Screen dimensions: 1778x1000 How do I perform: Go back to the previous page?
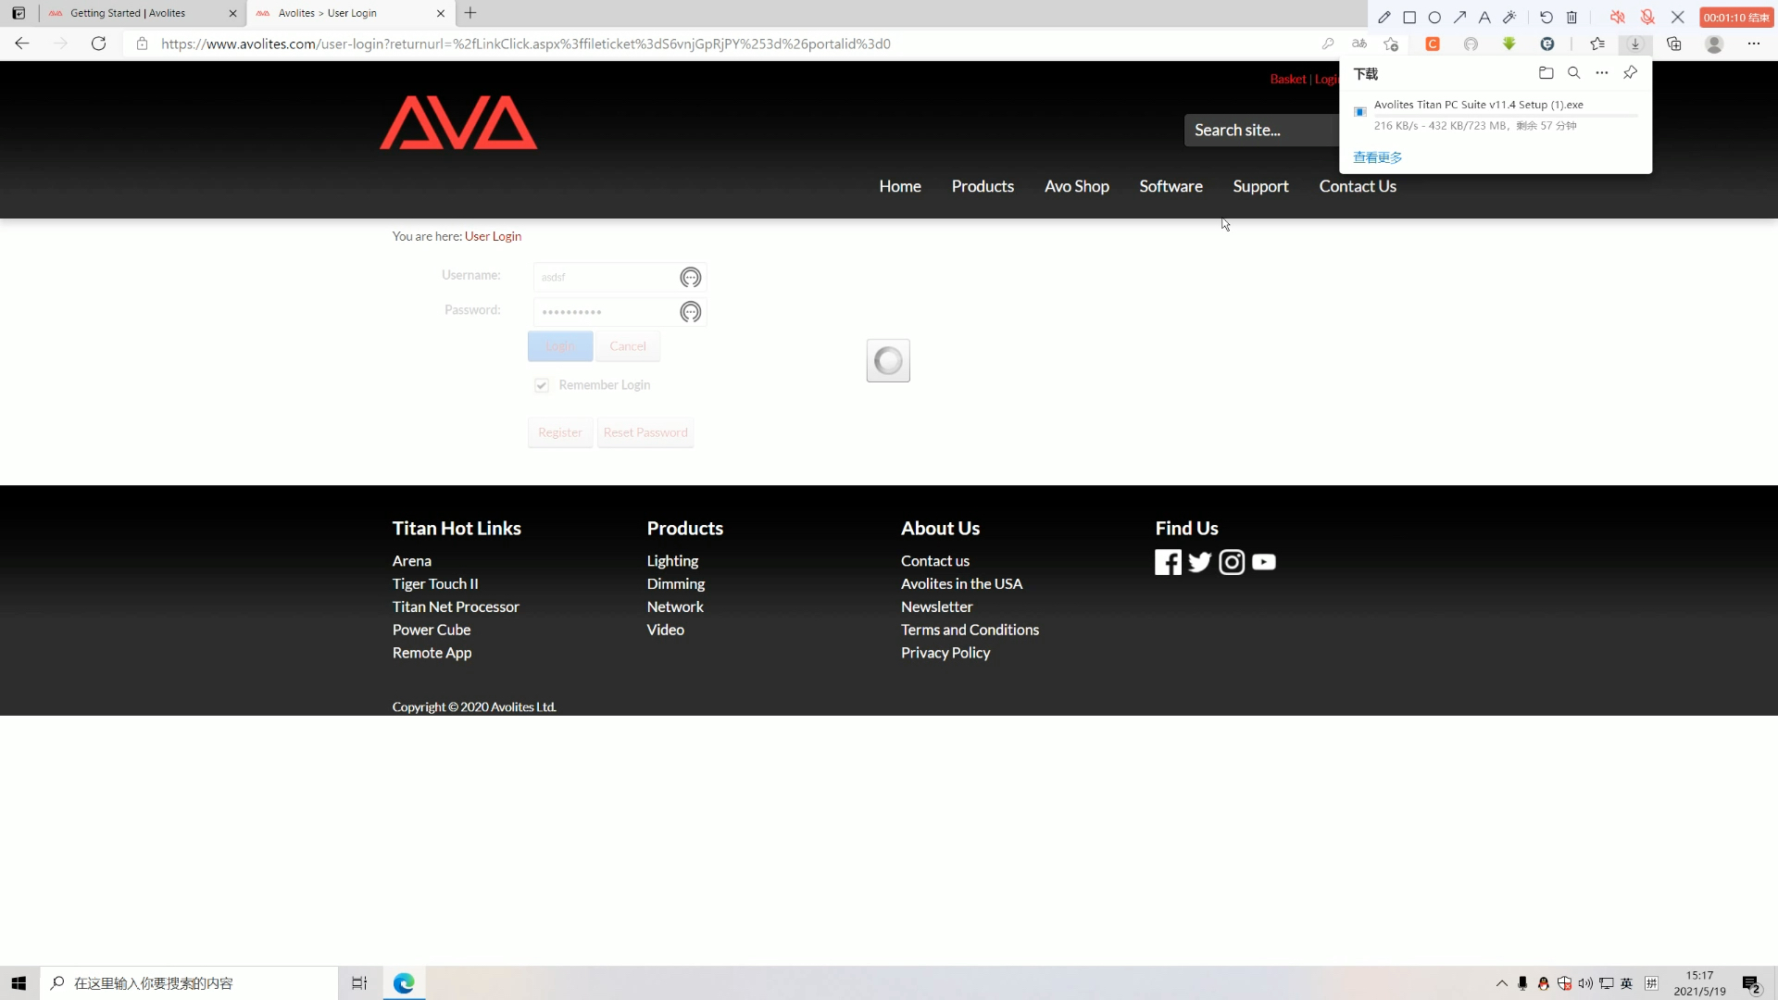[x=22, y=44]
